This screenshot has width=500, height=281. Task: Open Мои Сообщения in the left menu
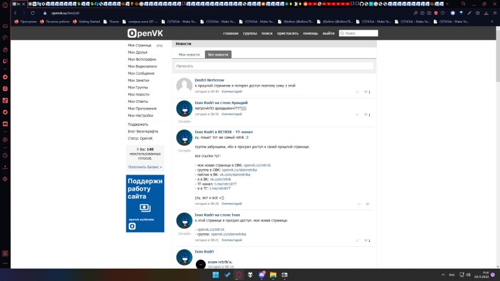pyautogui.click(x=141, y=73)
